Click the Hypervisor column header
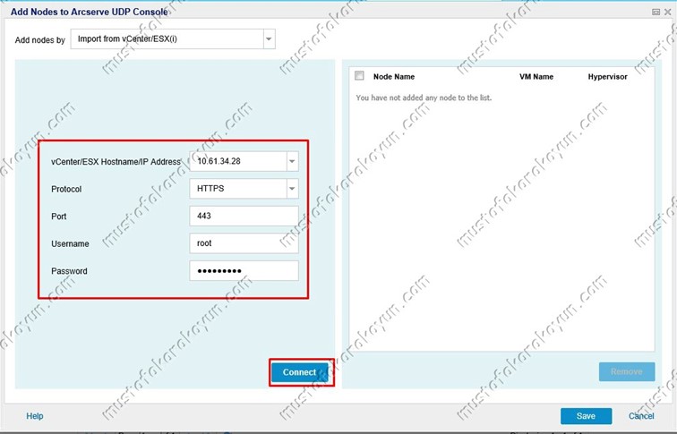 [x=607, y=77]
